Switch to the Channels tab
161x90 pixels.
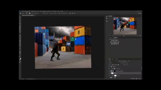click(x=113, y=59)
